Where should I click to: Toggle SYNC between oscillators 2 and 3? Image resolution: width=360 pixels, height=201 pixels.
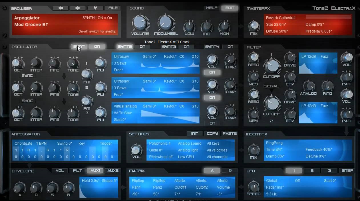(27, 101)
